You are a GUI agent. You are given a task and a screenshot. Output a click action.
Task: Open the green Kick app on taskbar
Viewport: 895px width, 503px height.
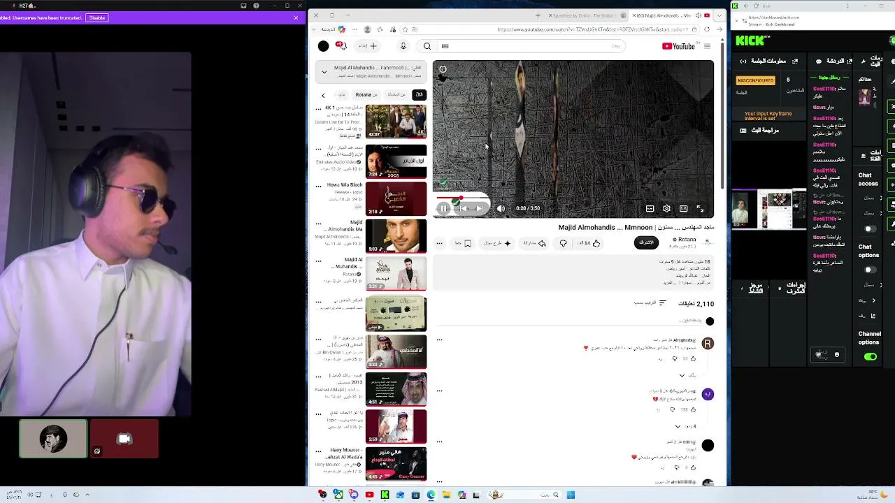[x=385, y=495]
